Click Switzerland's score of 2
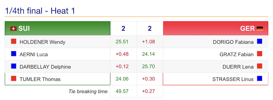The height and width of the screenshot is (100, 273). coord(123,29)
